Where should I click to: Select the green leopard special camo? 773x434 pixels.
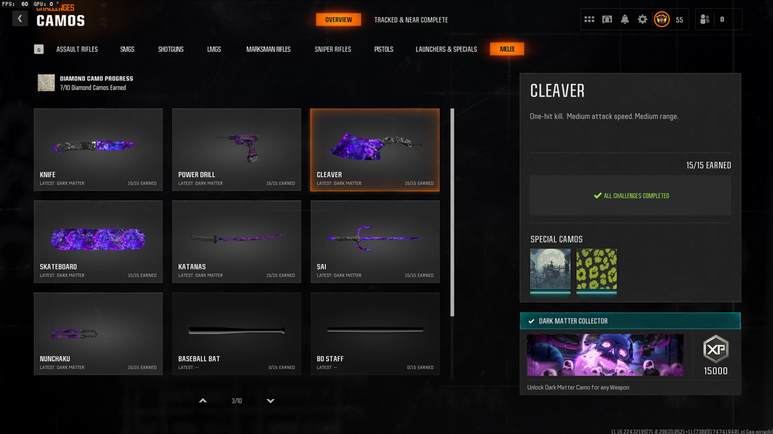pos(596,270)
